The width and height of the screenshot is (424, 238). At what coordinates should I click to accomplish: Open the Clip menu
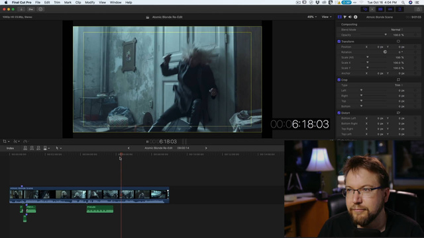(78, 3)
